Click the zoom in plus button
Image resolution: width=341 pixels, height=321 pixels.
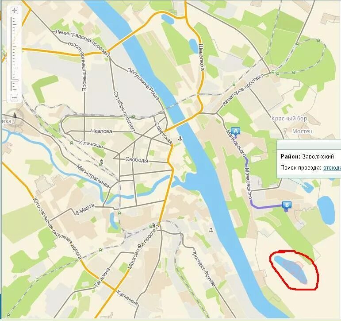pyautogui.click(x=14, y=10)
